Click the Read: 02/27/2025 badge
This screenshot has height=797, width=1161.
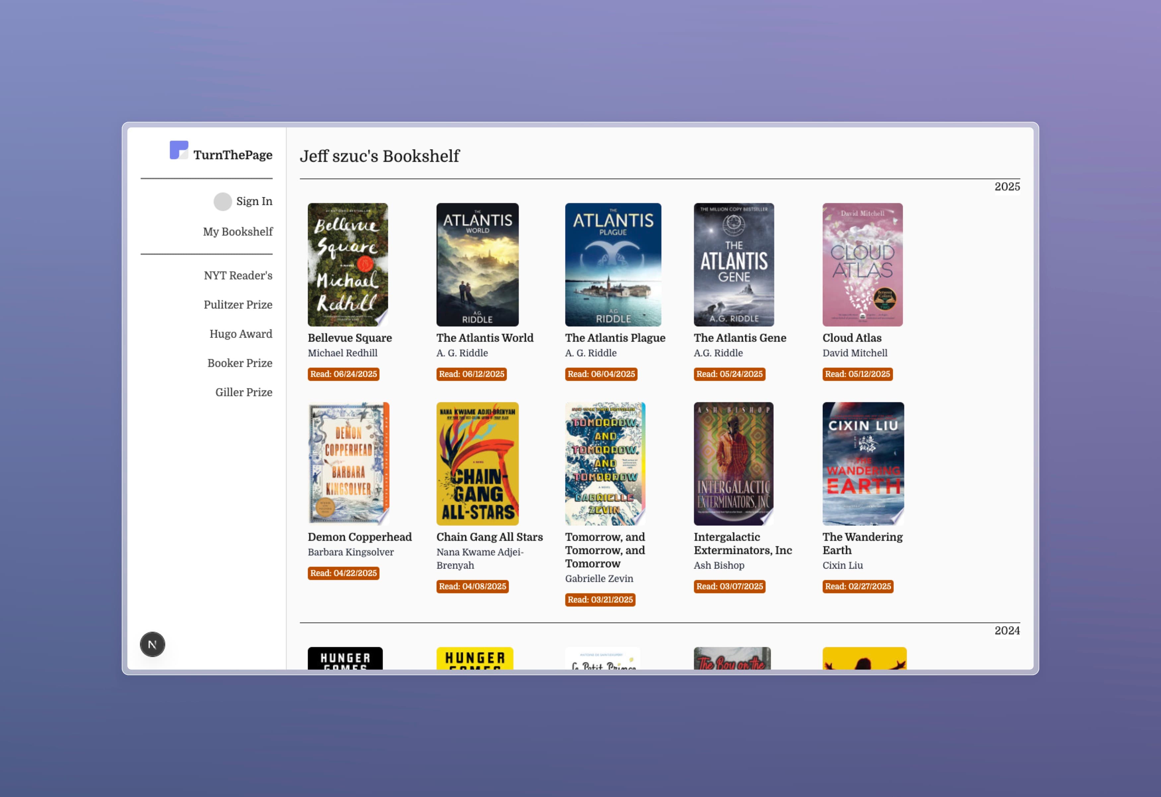[x=858, y=586]
